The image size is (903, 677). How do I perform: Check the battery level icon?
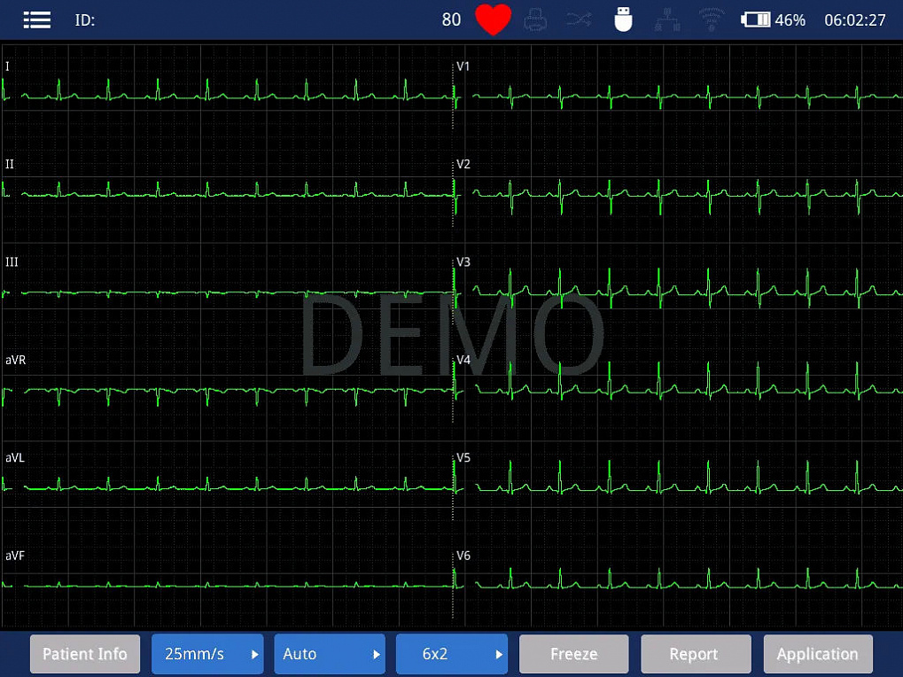point(755,20)
